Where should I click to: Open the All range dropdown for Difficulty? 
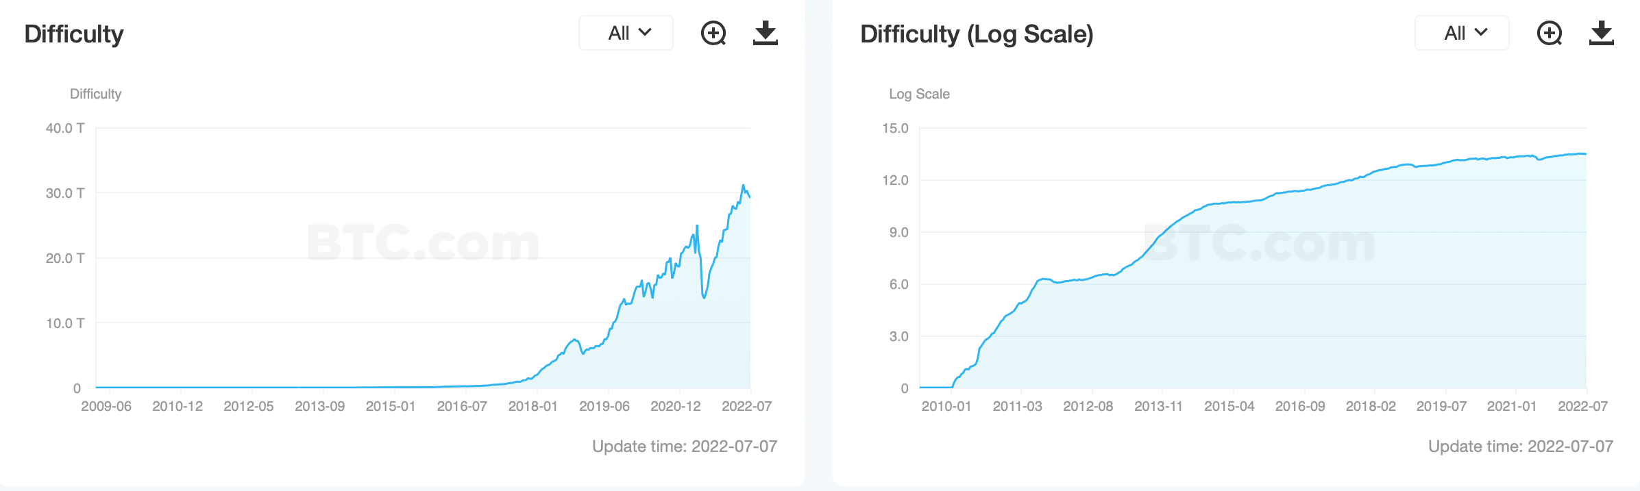tap(626, 33)
